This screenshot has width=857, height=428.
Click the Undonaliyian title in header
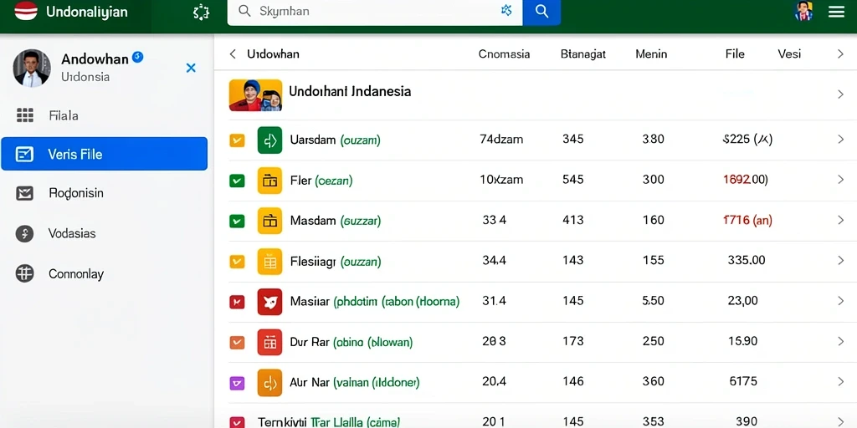87,12
